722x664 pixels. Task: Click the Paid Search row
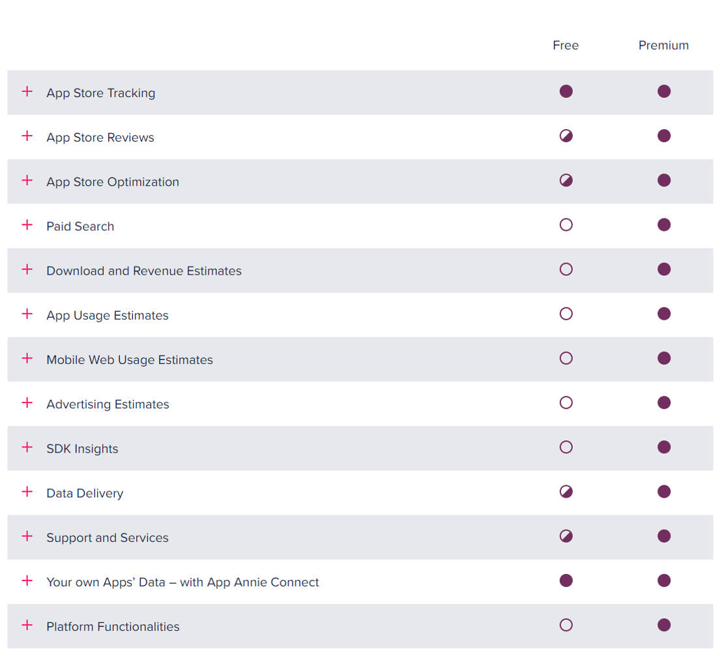coord(80,226)
